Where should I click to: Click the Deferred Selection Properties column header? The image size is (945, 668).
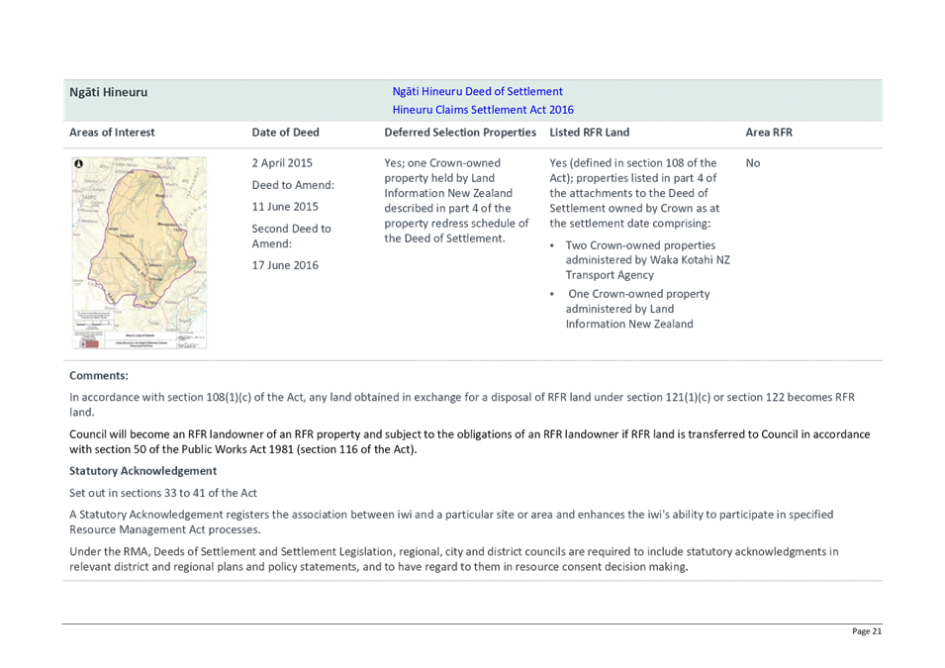tap(460, 133)
